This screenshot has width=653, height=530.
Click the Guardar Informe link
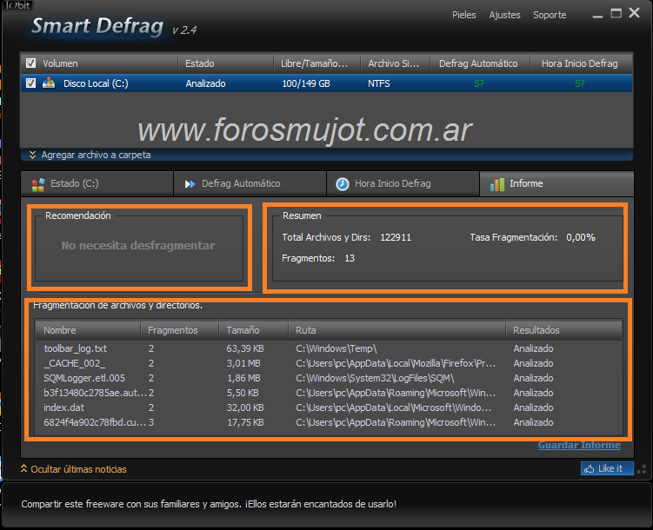coord(579,445)
